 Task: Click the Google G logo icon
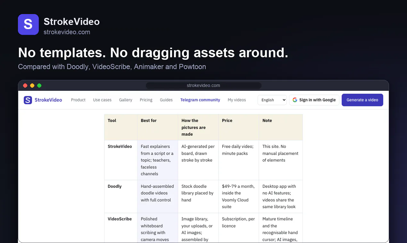pyautogui.click(x=295, y=100)
